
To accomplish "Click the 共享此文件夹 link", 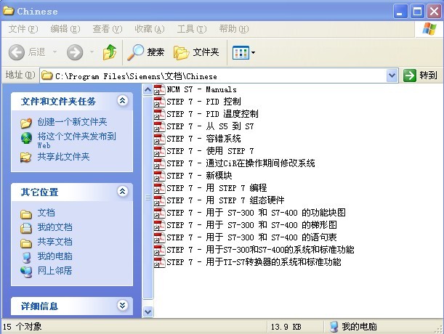I will click(63, 156).
